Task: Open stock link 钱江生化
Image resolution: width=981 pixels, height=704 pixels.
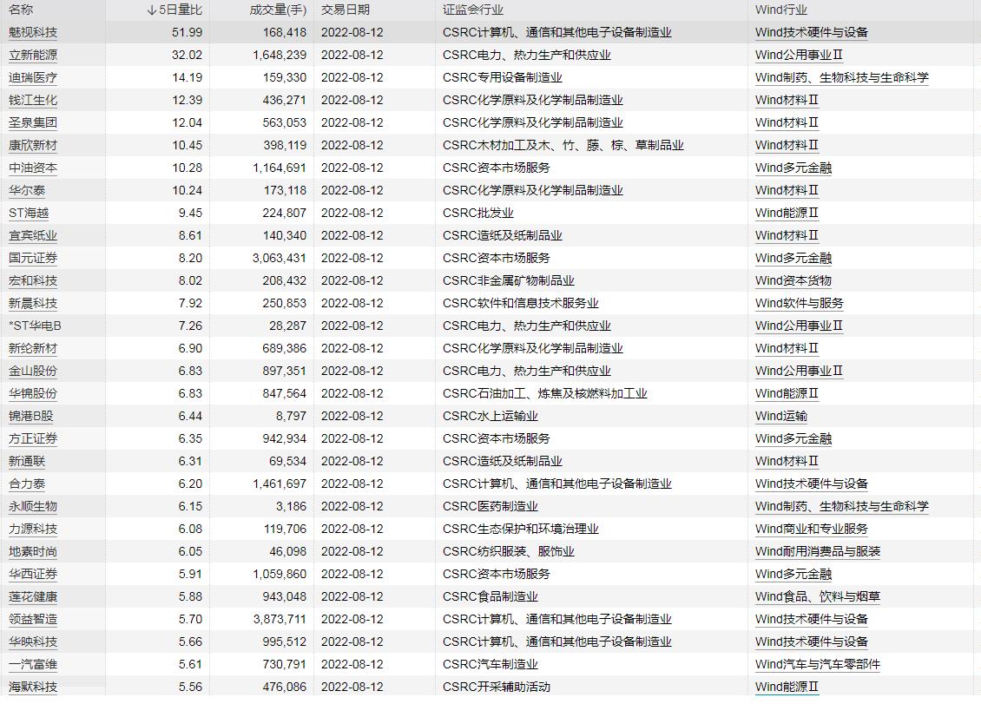Action: (33, 100)
